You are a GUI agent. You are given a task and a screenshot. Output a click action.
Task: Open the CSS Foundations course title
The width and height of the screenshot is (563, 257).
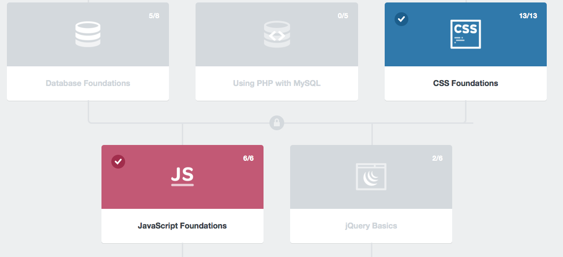(465, 84)
